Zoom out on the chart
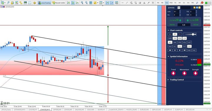Image resolution: width=212 pixels, height=111 pixels. (86, 3)
